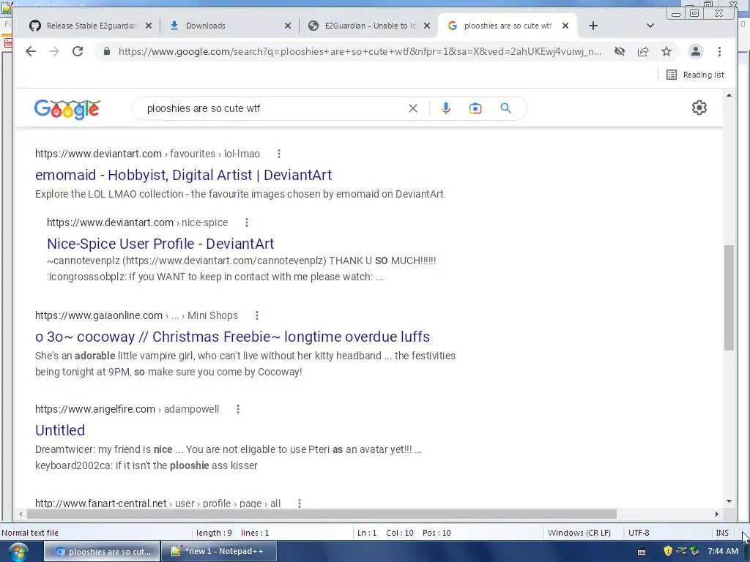The height and width of the screenshot is (562, 750).
Task: Open the Untitled angelfire result link
Action: [60, 430]
